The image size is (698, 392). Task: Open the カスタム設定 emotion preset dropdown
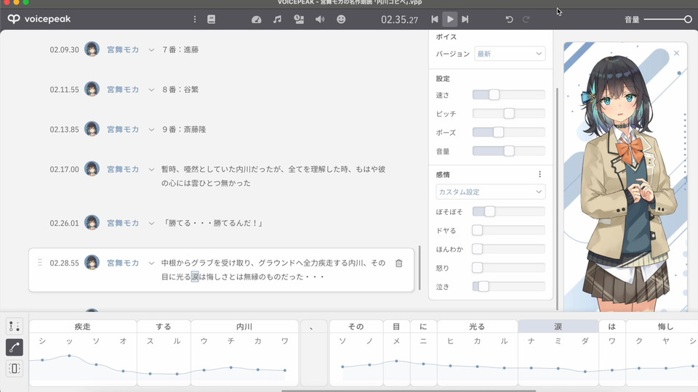pos(491,192)
